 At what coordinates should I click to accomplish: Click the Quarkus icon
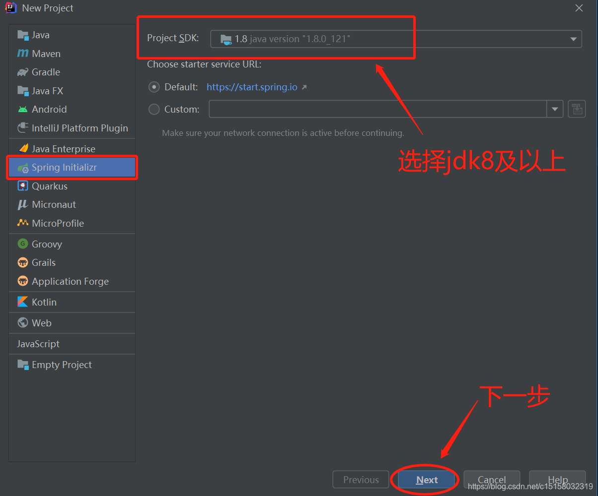pos(23,186)
